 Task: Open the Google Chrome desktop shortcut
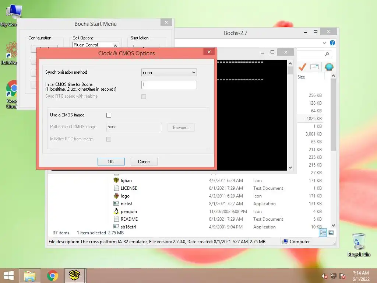tap(11, 94)
